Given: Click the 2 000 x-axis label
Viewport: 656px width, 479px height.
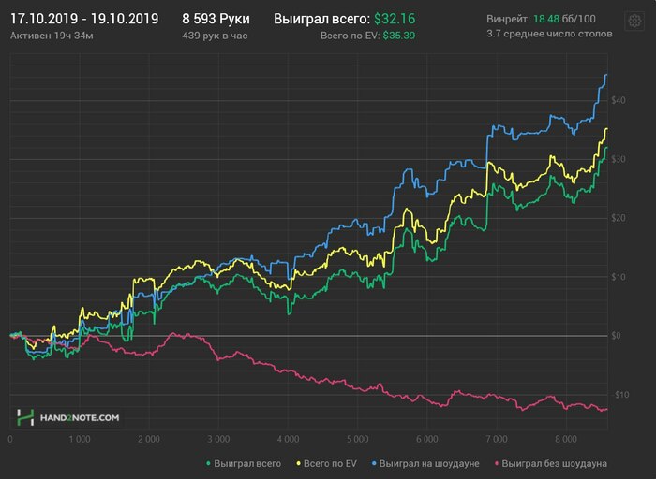Looking at the screenshot, I should (149, 439).
